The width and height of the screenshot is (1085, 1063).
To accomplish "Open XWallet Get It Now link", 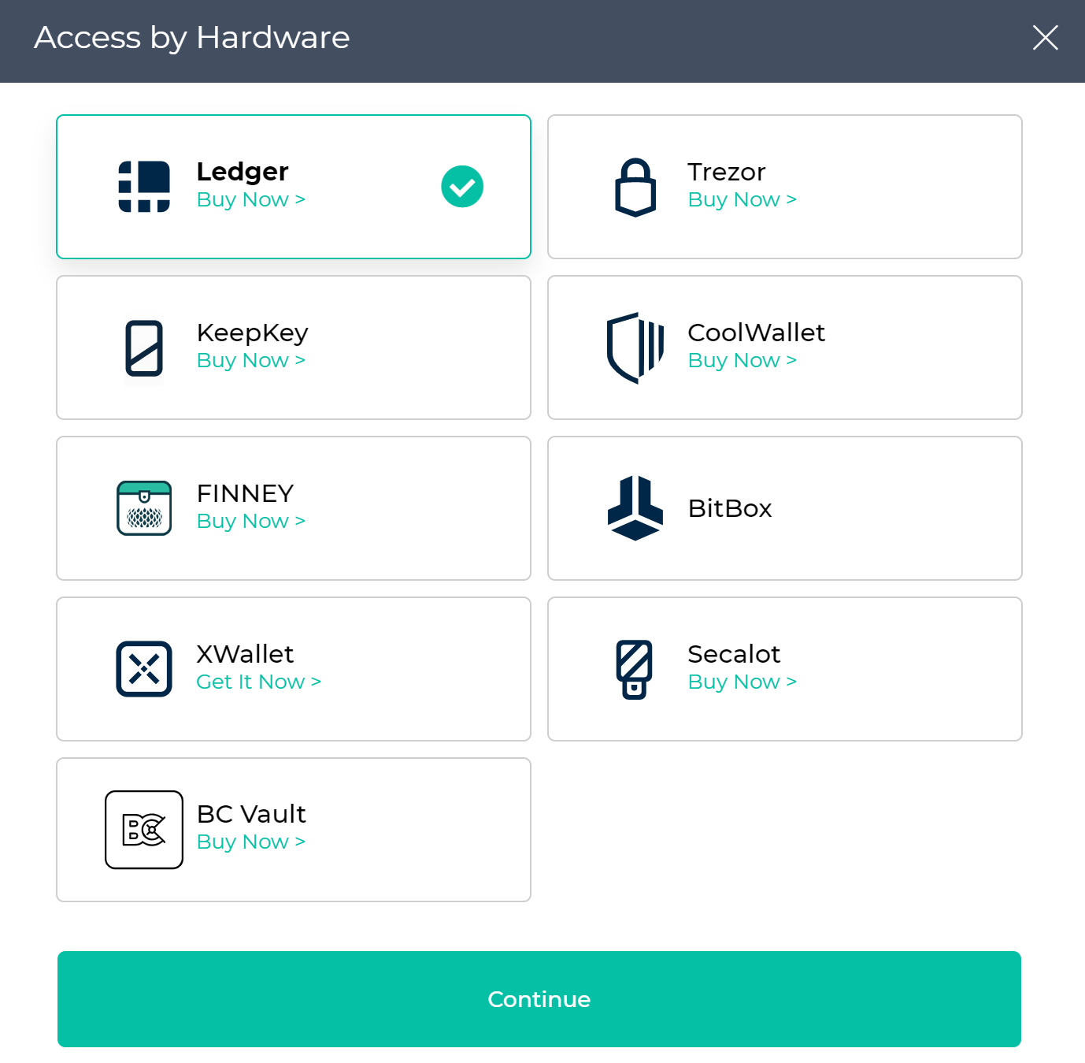I will [x=259, y=682].
